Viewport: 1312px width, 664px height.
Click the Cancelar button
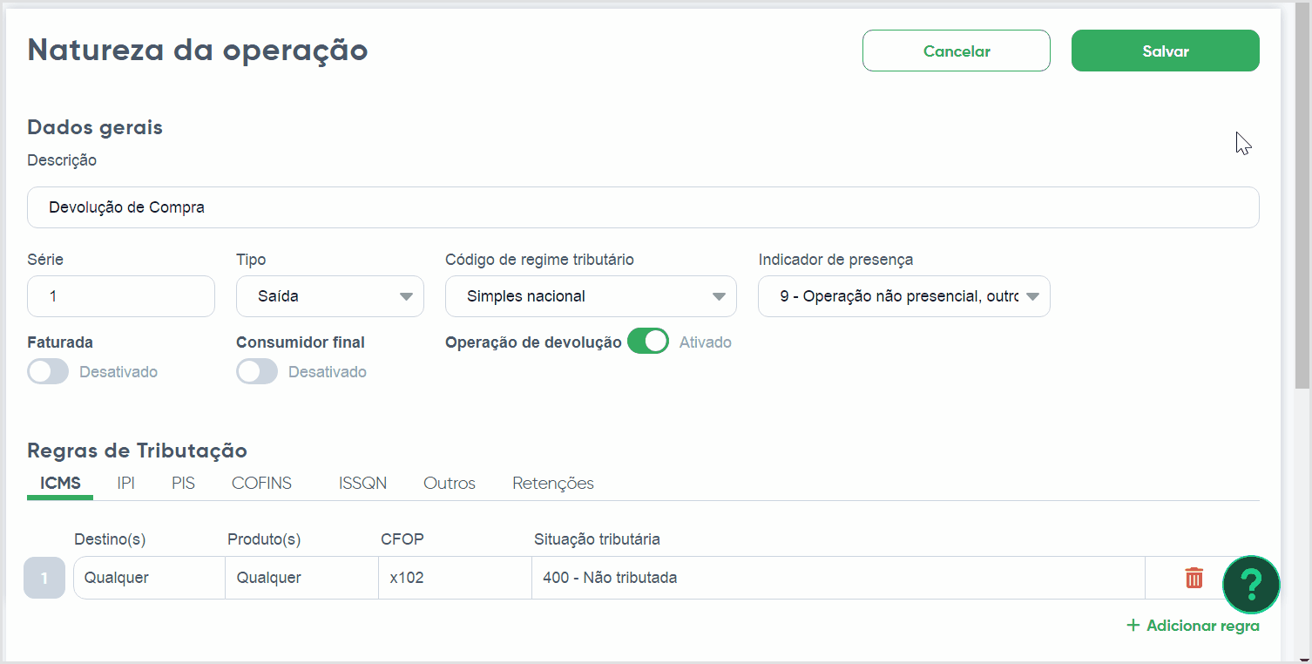coord(957,51)
